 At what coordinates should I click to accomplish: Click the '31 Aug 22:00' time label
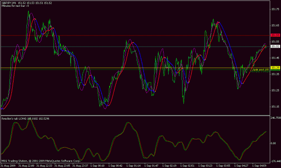(x=27, y=166)
